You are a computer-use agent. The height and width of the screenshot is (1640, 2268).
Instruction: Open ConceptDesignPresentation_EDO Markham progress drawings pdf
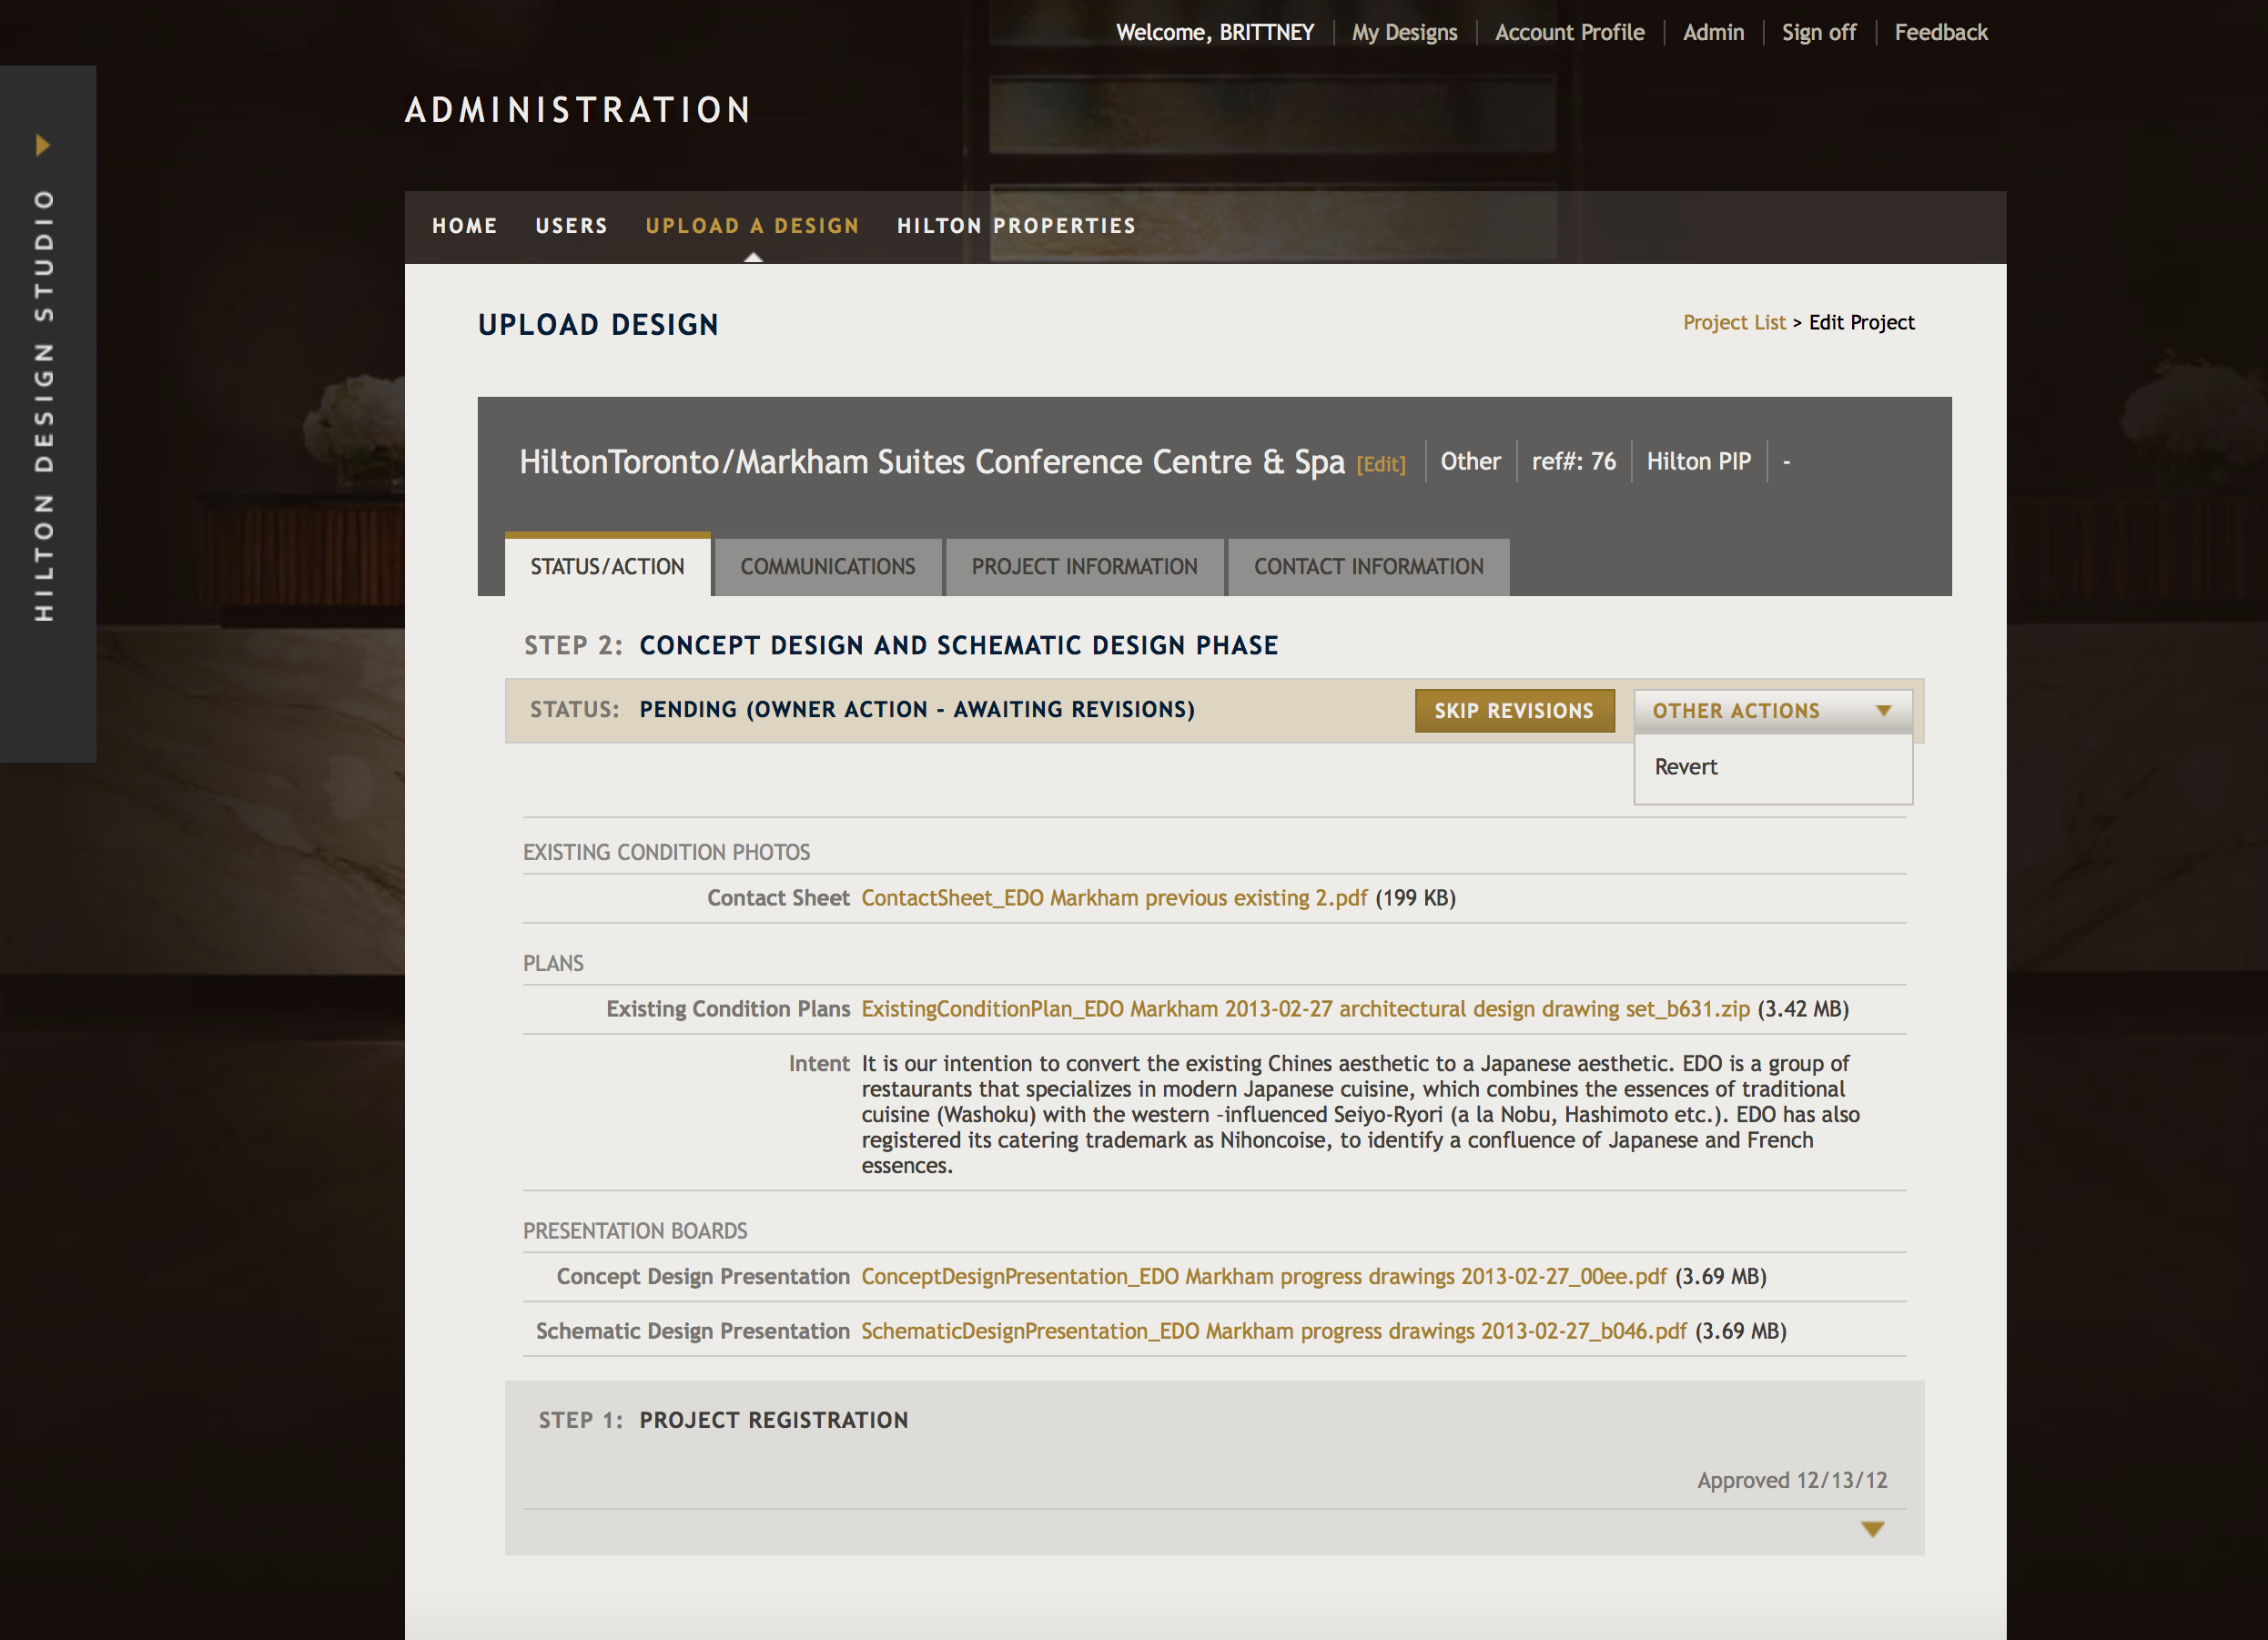pyautogui.click(x=1264, y=1277)
